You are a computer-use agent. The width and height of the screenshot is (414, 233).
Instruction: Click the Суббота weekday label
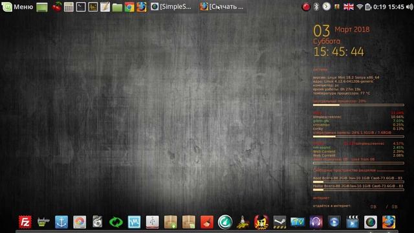pyautogui.click(x=327, y=41)
